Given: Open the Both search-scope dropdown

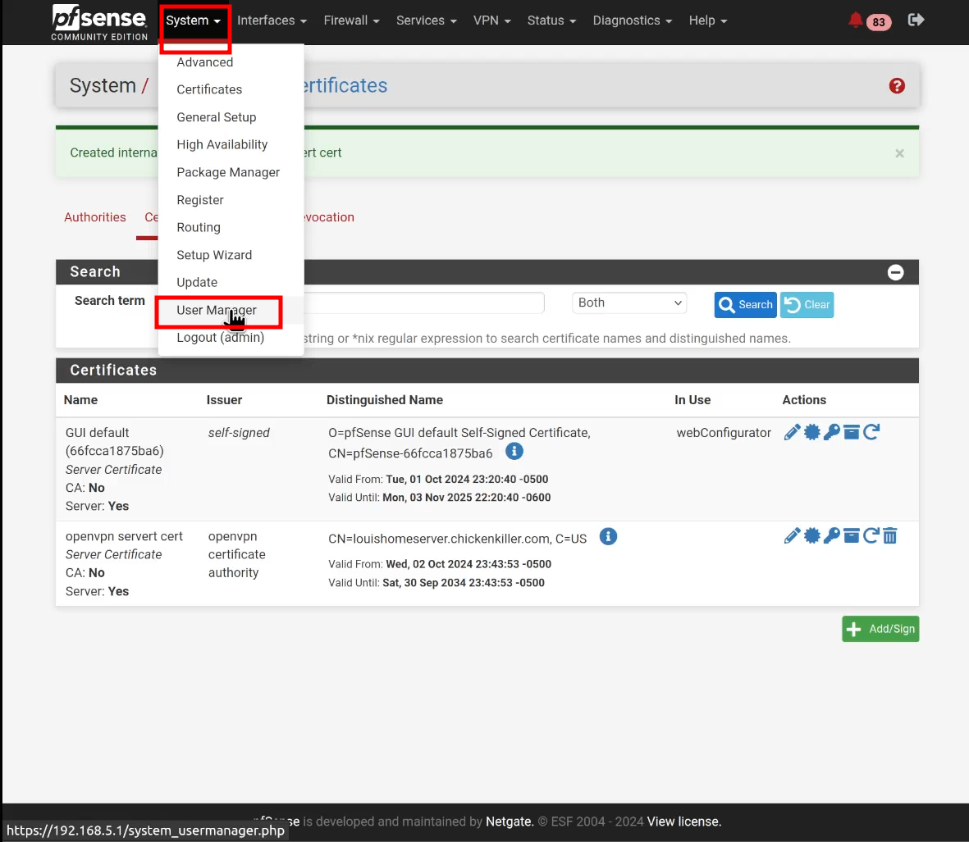Looking at the screenshot, I should [x=629, y=303].
